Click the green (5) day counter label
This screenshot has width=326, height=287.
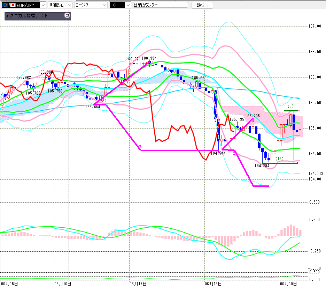click(x=291, y=106)
